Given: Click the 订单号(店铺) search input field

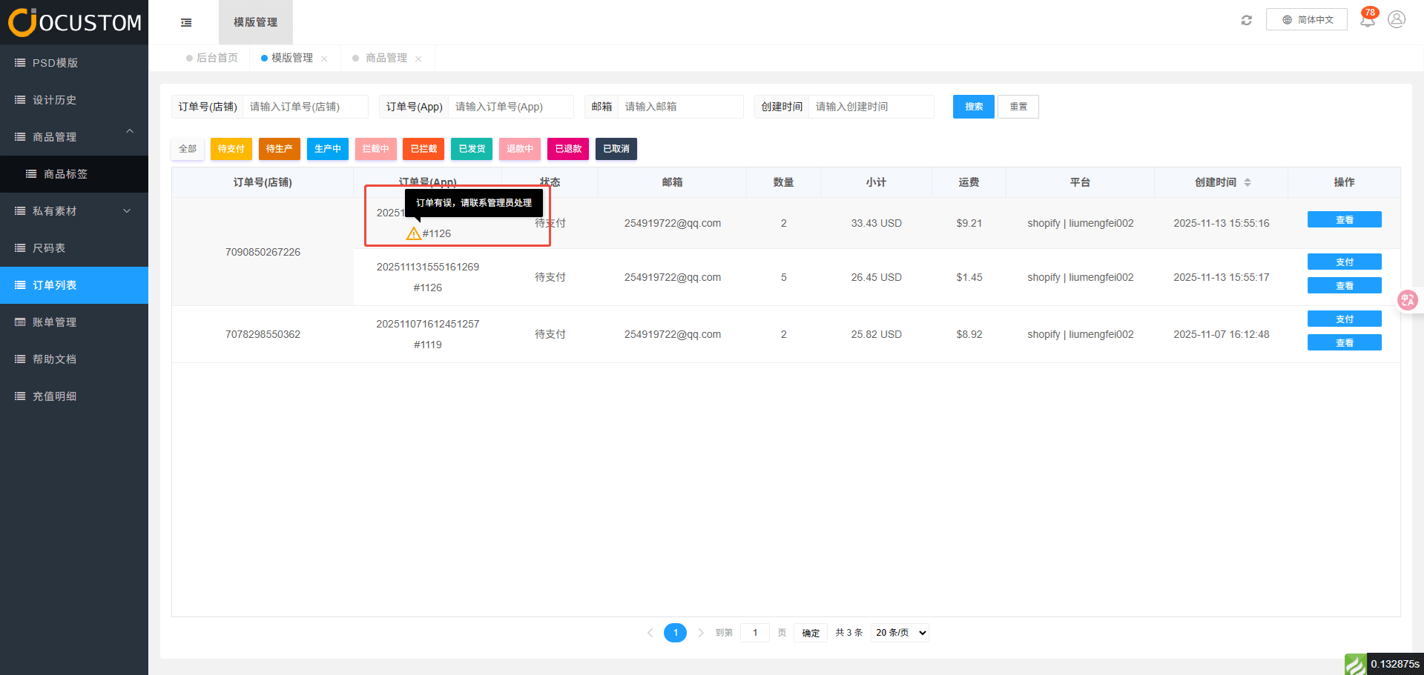Looking at the screenshot, I should point(305,107).
